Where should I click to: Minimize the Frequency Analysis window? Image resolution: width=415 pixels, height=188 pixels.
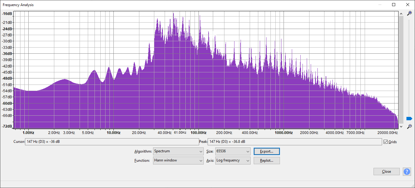[380, 5]
